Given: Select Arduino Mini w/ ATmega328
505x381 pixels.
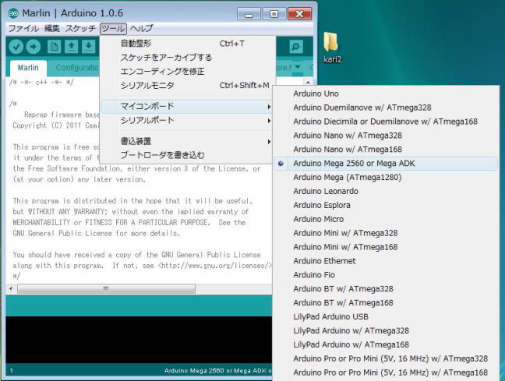Looking at the screenshot, I should click(386, 233).
